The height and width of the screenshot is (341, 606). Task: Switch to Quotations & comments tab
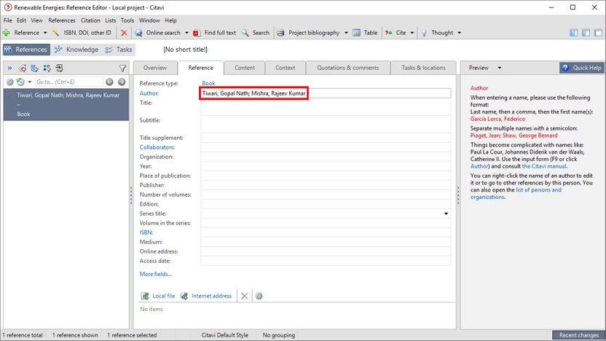coord(348,68)
